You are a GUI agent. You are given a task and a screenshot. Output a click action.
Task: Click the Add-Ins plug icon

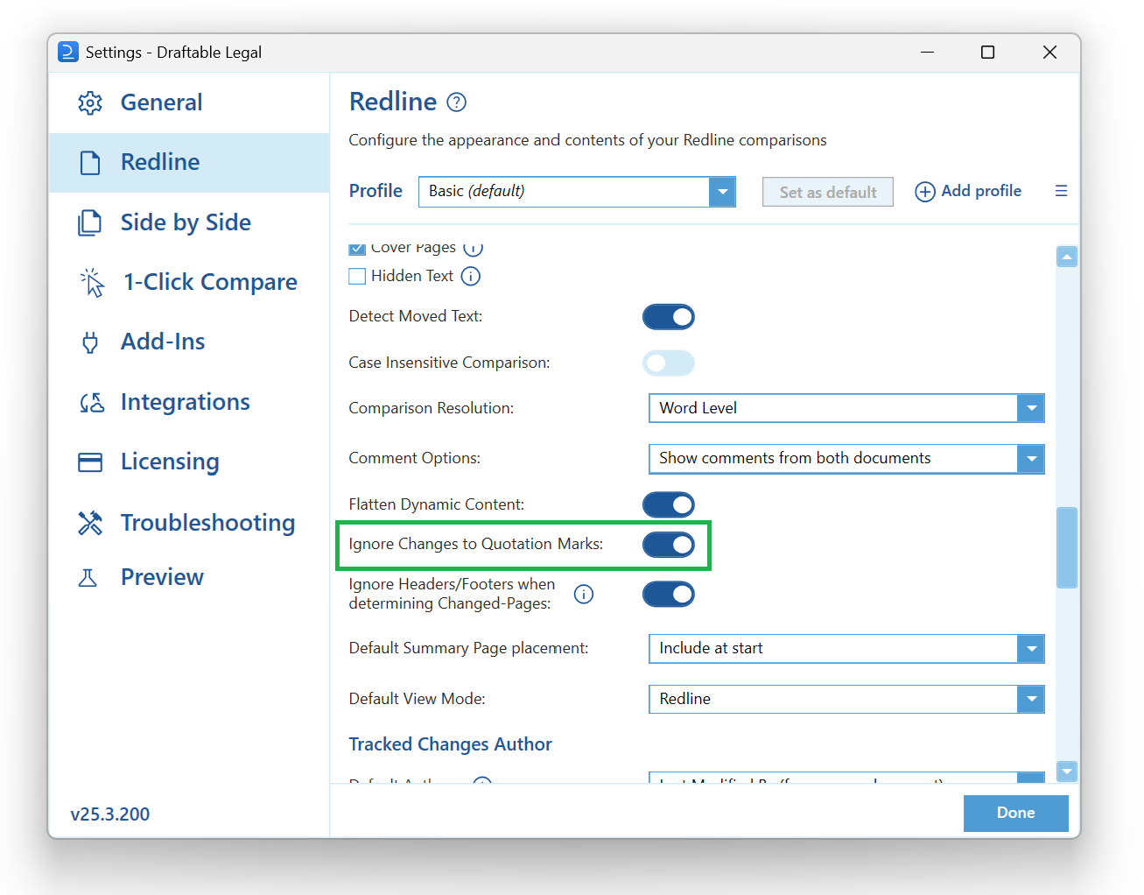90,342
